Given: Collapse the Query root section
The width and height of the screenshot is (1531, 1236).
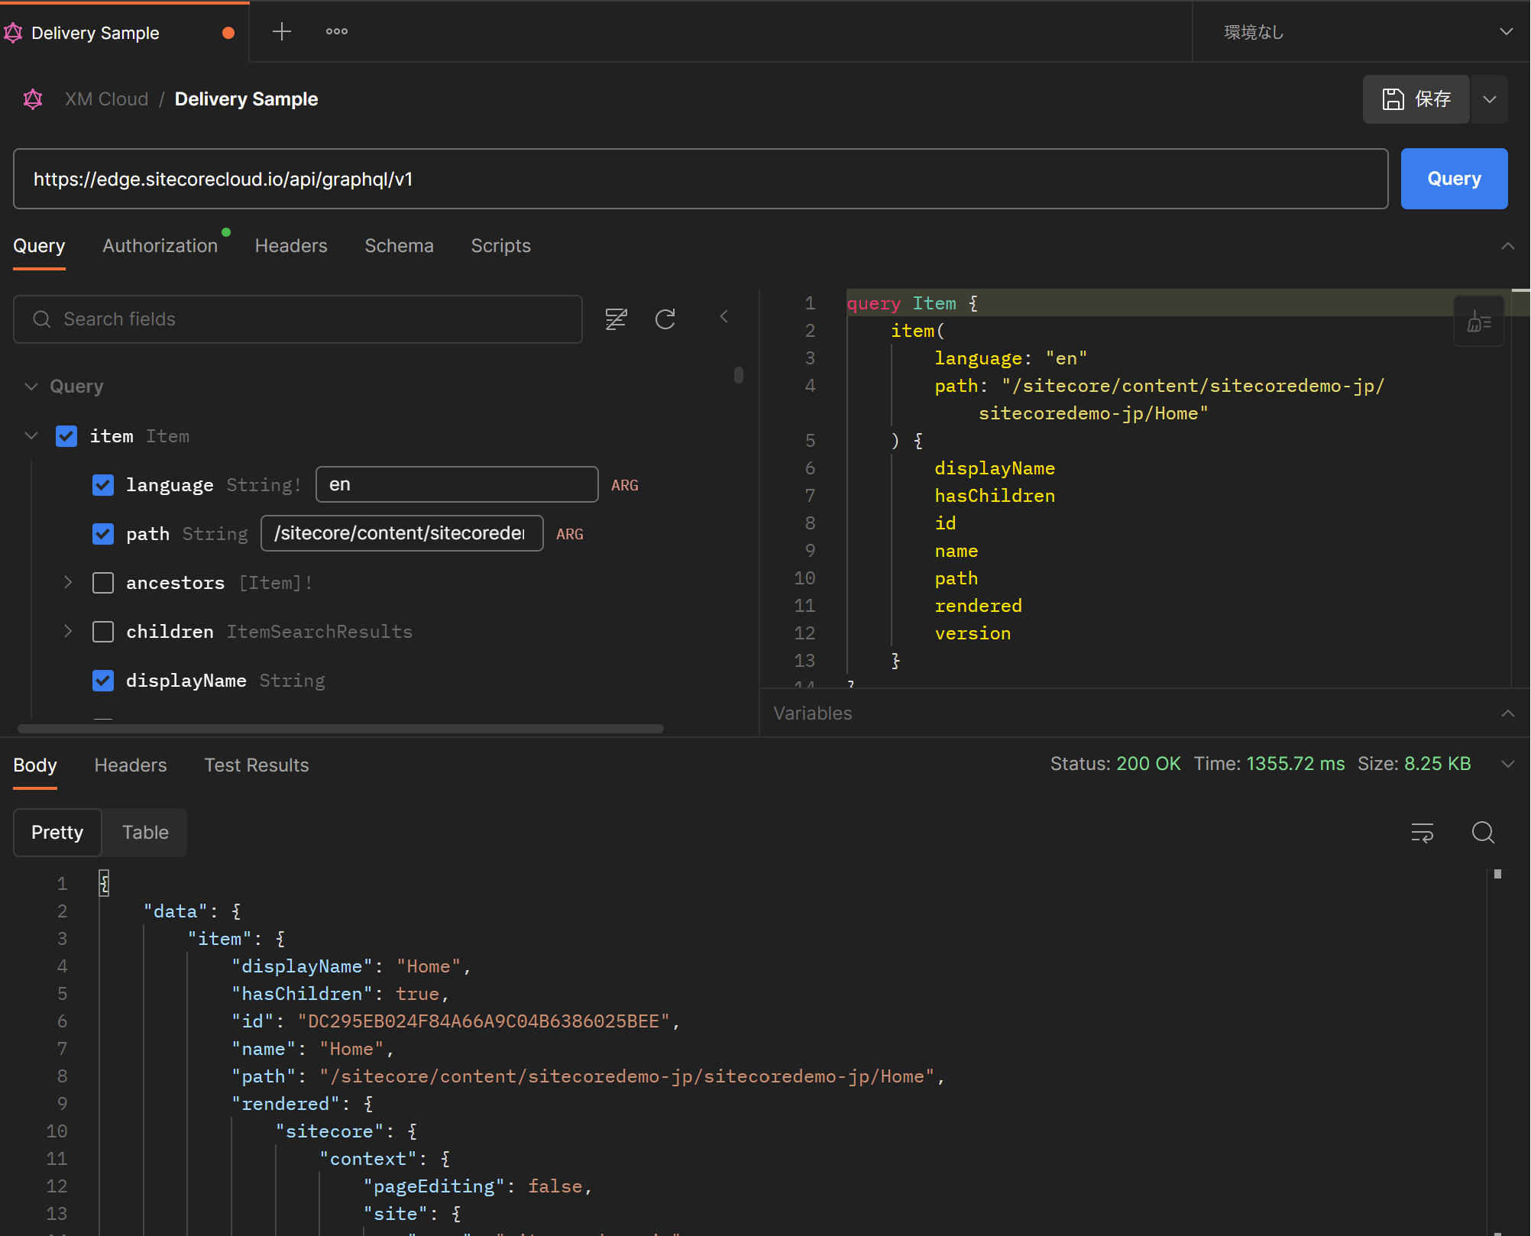Looking at the screenshot, I should pos(31,387).
